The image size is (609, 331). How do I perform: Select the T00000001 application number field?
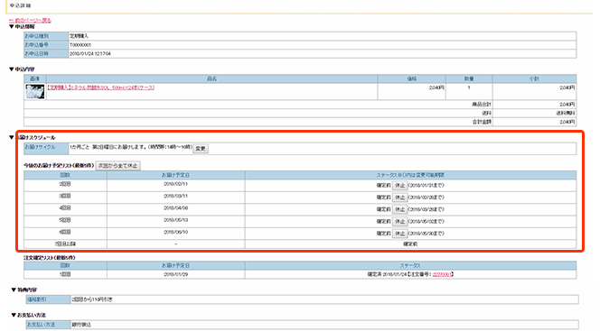tap(322, 45)
